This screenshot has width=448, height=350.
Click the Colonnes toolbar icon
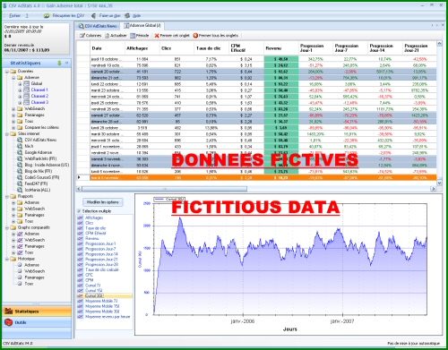tap(82, 36)
